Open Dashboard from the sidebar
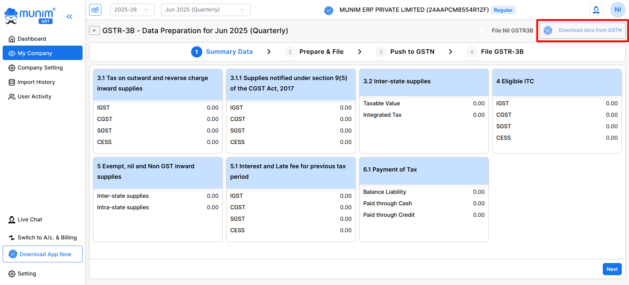This screenshot has height=285, width=629. coord(43,39)
